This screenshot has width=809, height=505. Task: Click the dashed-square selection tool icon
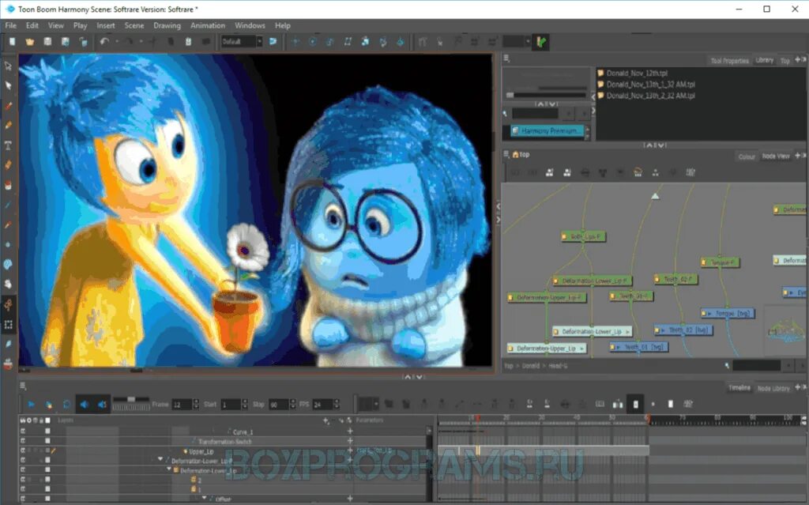[x=8, y=325]
